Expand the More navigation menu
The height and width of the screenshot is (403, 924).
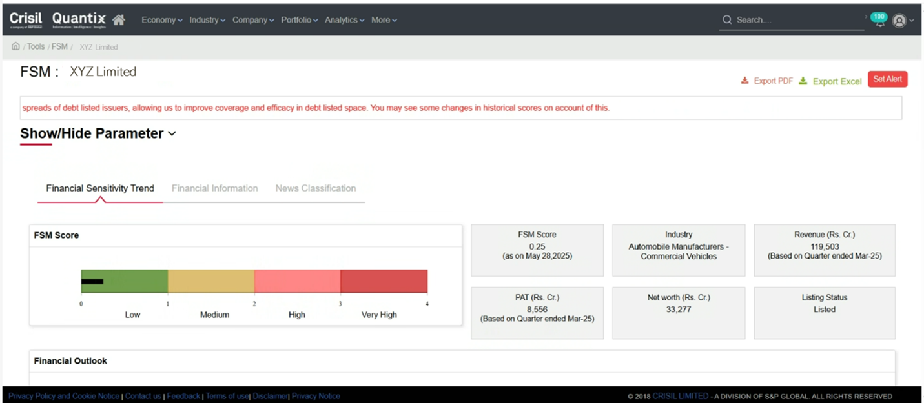coord(384,20)
